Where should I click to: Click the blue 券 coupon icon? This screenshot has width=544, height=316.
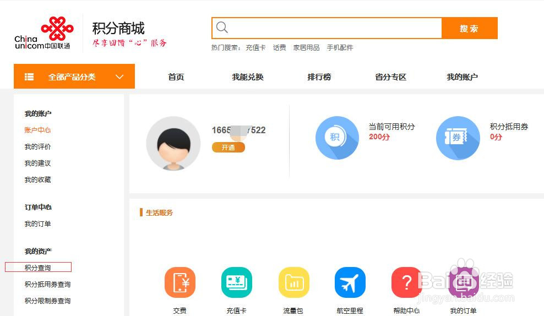coord(458,138)
